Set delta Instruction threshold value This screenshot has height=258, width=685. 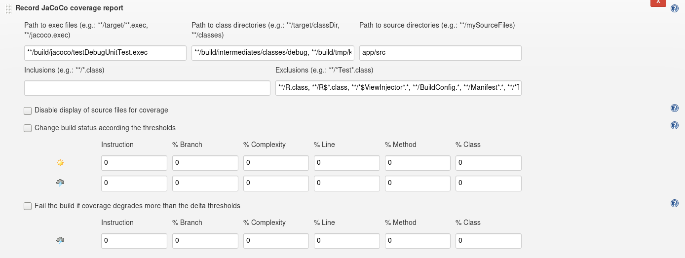(134, 241)
